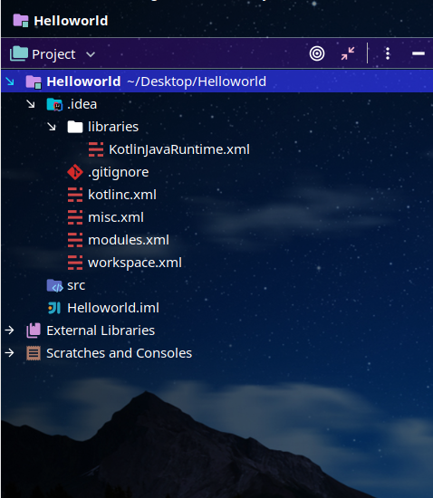
Task: Collapse the Helloworld root node arrow
Action: [x=10, y=81]
